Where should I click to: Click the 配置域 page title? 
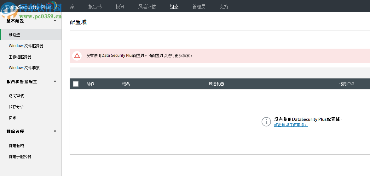point(78,22)
